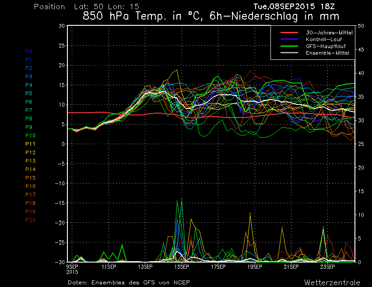Viewport: 372px width, 287px height.
Task: Click the run date 'Tue,08SEP2015 18Z'
Action: point(294,7)
